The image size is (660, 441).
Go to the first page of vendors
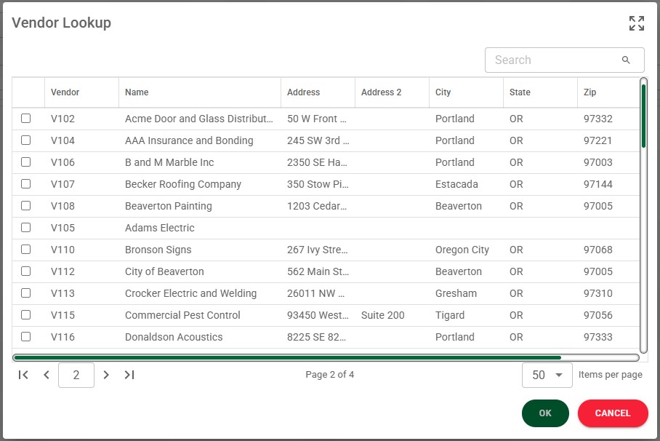tap(23, 375)
